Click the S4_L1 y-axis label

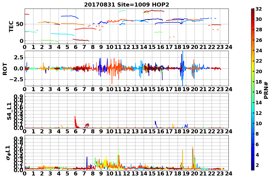click(x=9, y=111)
